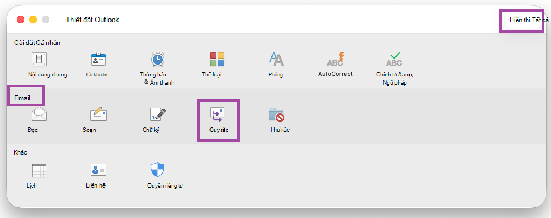The image size is (551, 218).
Task: Open the Nội dung chung preferences
Action: (39, 60)
